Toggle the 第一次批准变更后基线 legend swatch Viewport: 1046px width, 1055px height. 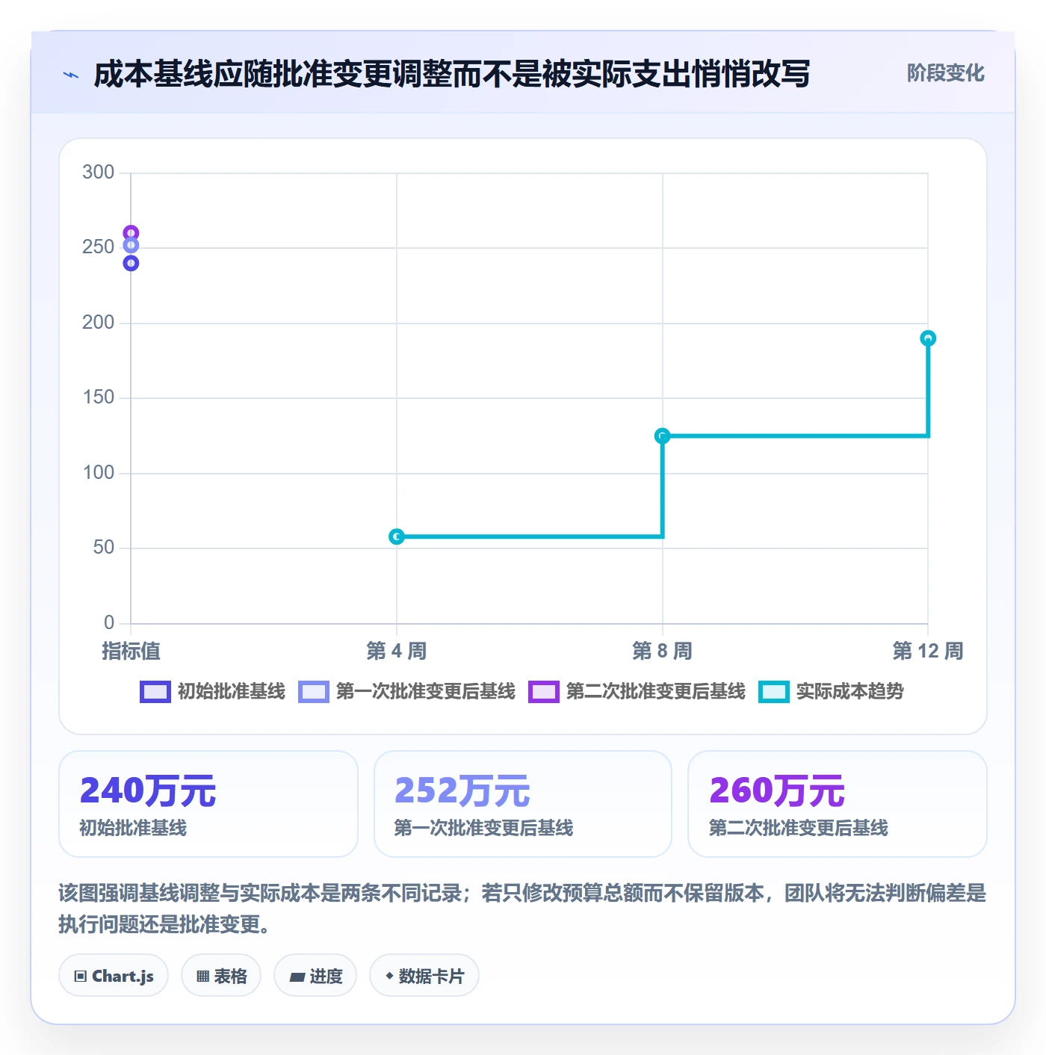click(x=314, y=692)
